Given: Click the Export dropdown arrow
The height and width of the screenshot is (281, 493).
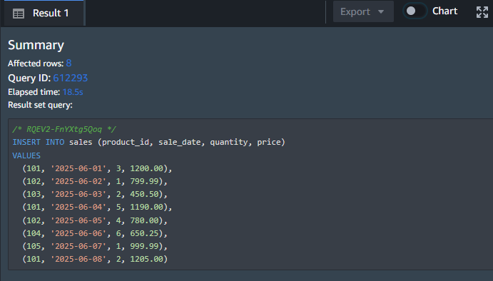Looking at the screenshot, I should click(381, 12).
